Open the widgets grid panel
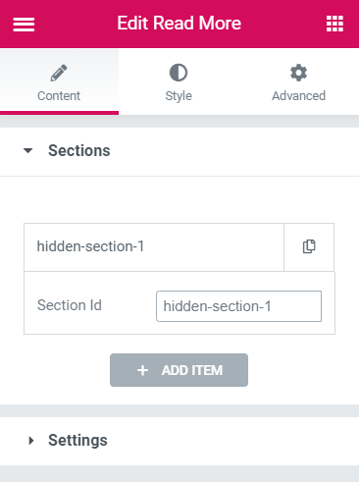 [x=334, y=24]
